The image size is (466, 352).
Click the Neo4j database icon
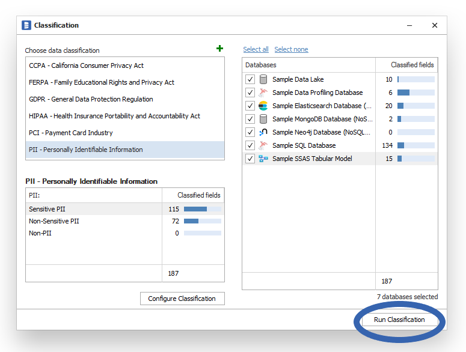coord(263,132)
